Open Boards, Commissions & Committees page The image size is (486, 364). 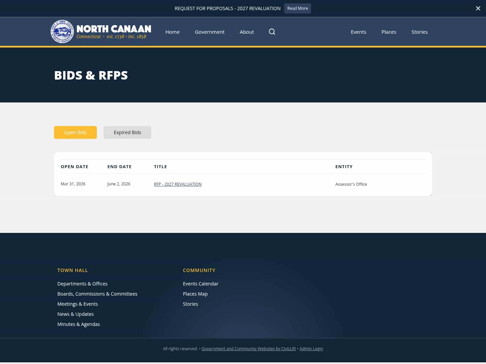tap(97, 294)
